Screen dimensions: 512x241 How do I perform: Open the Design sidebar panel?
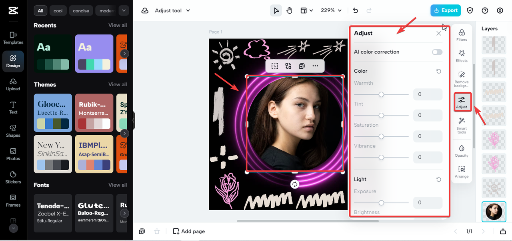tap(13, 61)
